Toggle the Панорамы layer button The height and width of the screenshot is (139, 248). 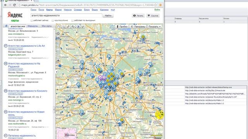(x=138, y=27)
